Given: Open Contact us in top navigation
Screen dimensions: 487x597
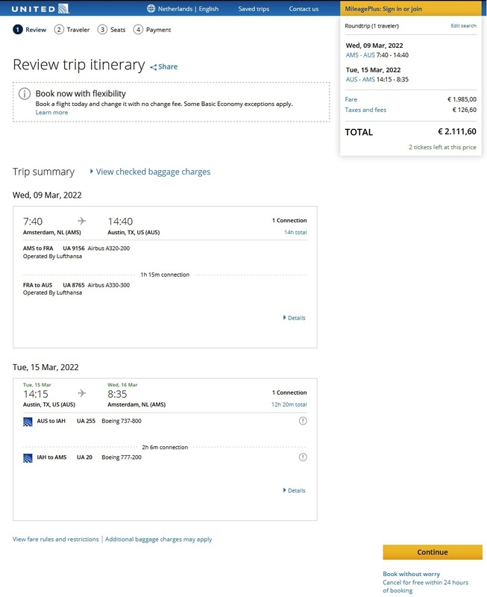Looking at the screenshot, I should click(304, 9).
